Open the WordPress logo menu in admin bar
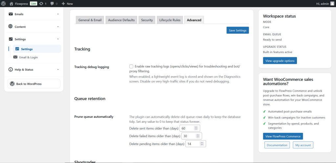This screenshot has height=163, width=336. (x=3, y=3)
